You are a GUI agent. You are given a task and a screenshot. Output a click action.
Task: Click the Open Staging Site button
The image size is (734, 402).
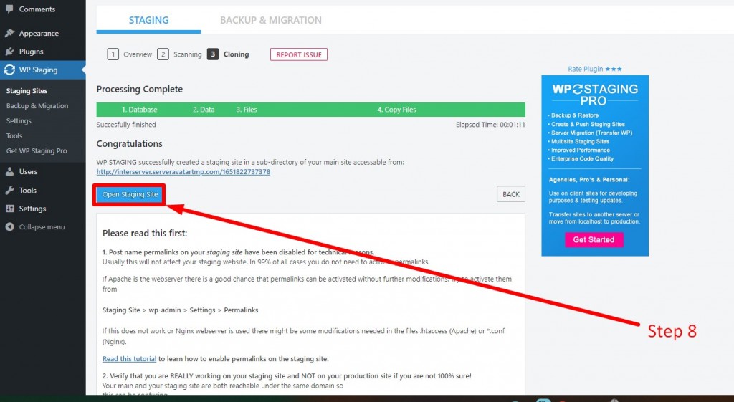130,194
